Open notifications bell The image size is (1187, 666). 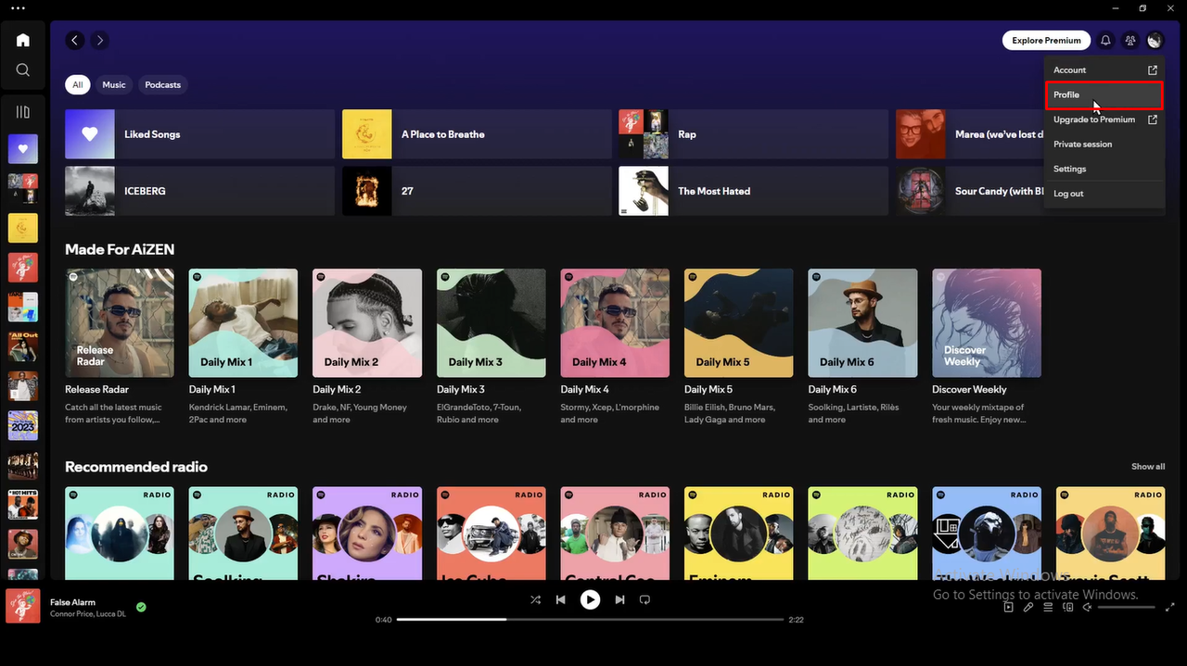click(x=1104, y=40)
